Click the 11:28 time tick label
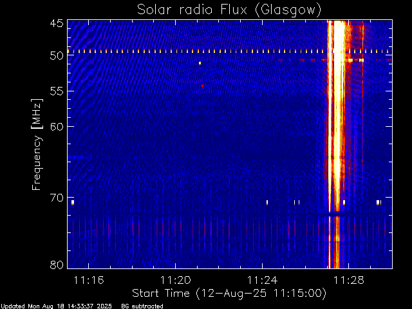412x309 pixels. coord(349,280)
